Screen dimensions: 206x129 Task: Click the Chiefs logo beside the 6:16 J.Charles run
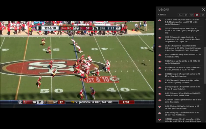coord(160,107)
